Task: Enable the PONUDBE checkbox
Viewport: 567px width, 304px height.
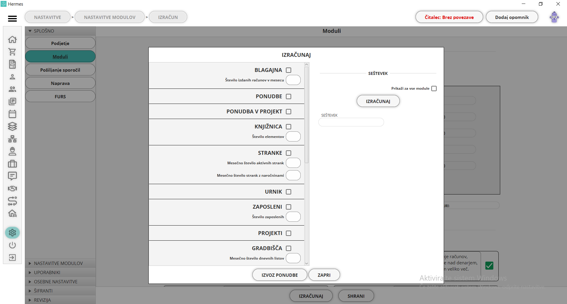Action: [289, 96]
